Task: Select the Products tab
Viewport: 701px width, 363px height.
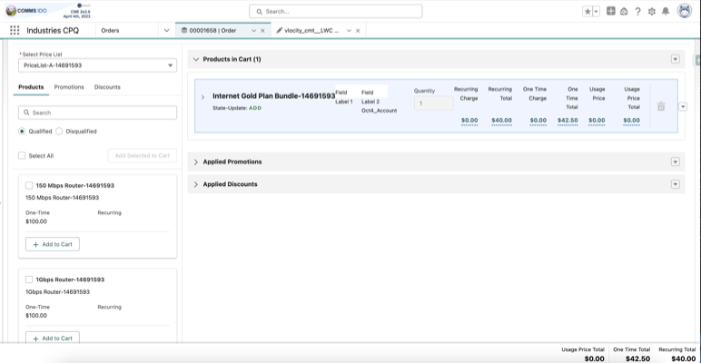Action: point(31,87)
